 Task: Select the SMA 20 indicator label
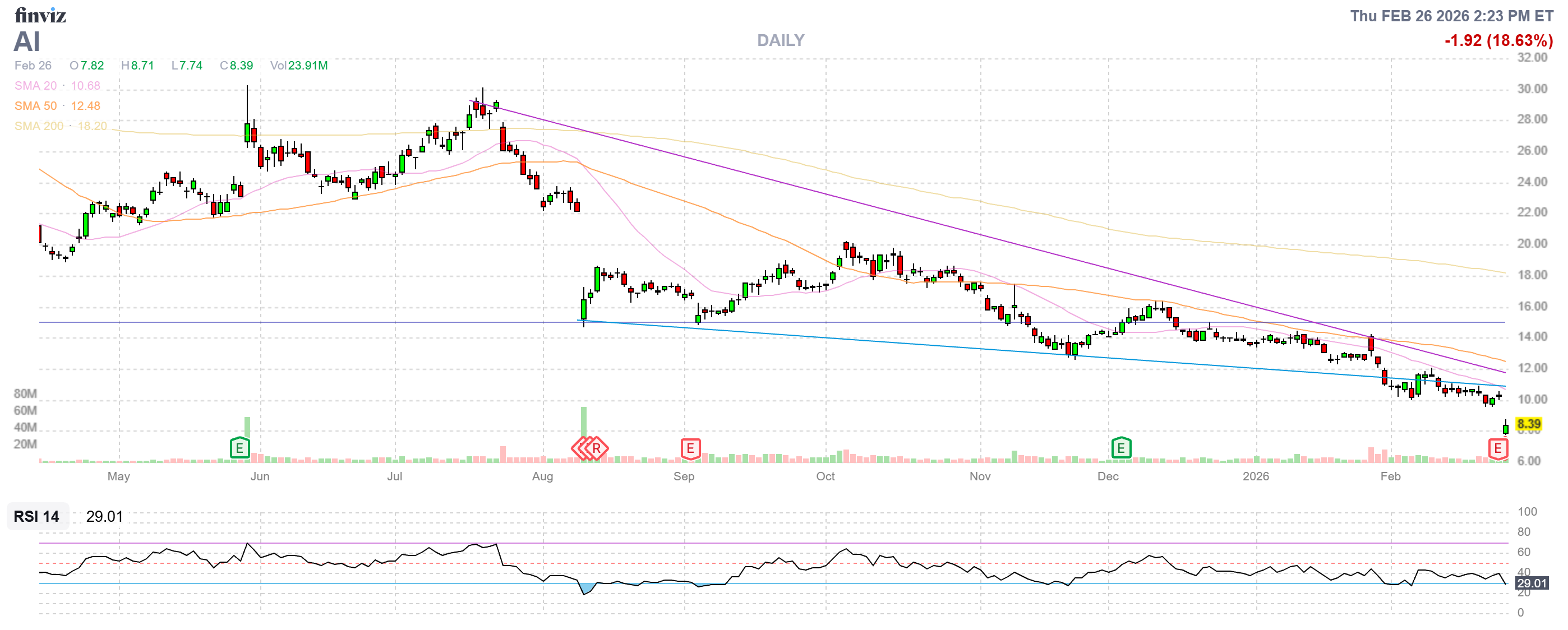[x=35, y=86]
